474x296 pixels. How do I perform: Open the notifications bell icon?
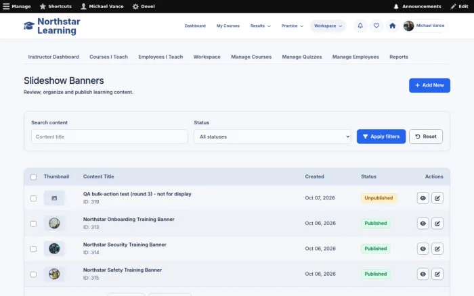coord(360,26)
